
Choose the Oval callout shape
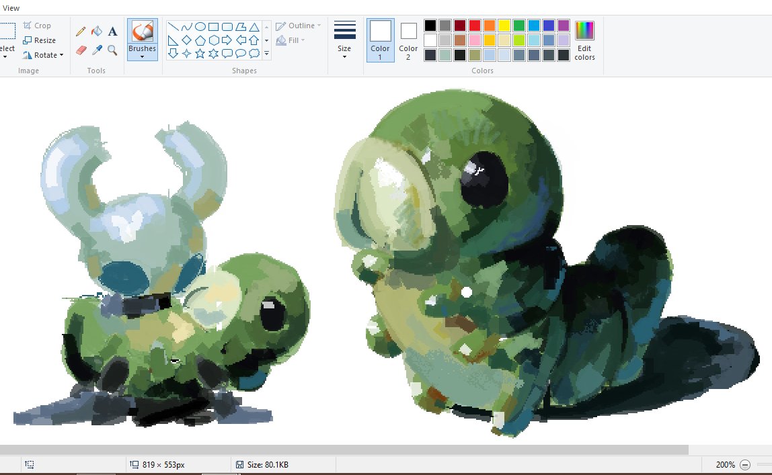[x=240, y=54]
